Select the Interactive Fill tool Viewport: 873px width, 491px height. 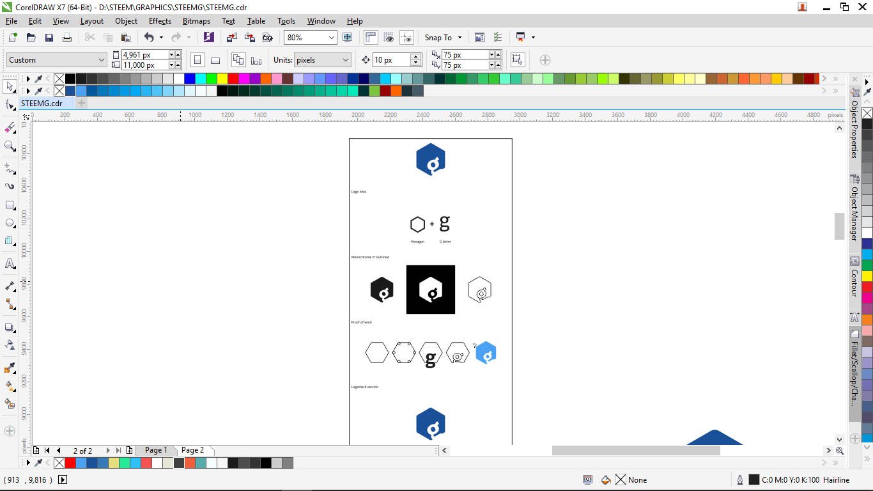pyautogui.click(x=10, y=386)
